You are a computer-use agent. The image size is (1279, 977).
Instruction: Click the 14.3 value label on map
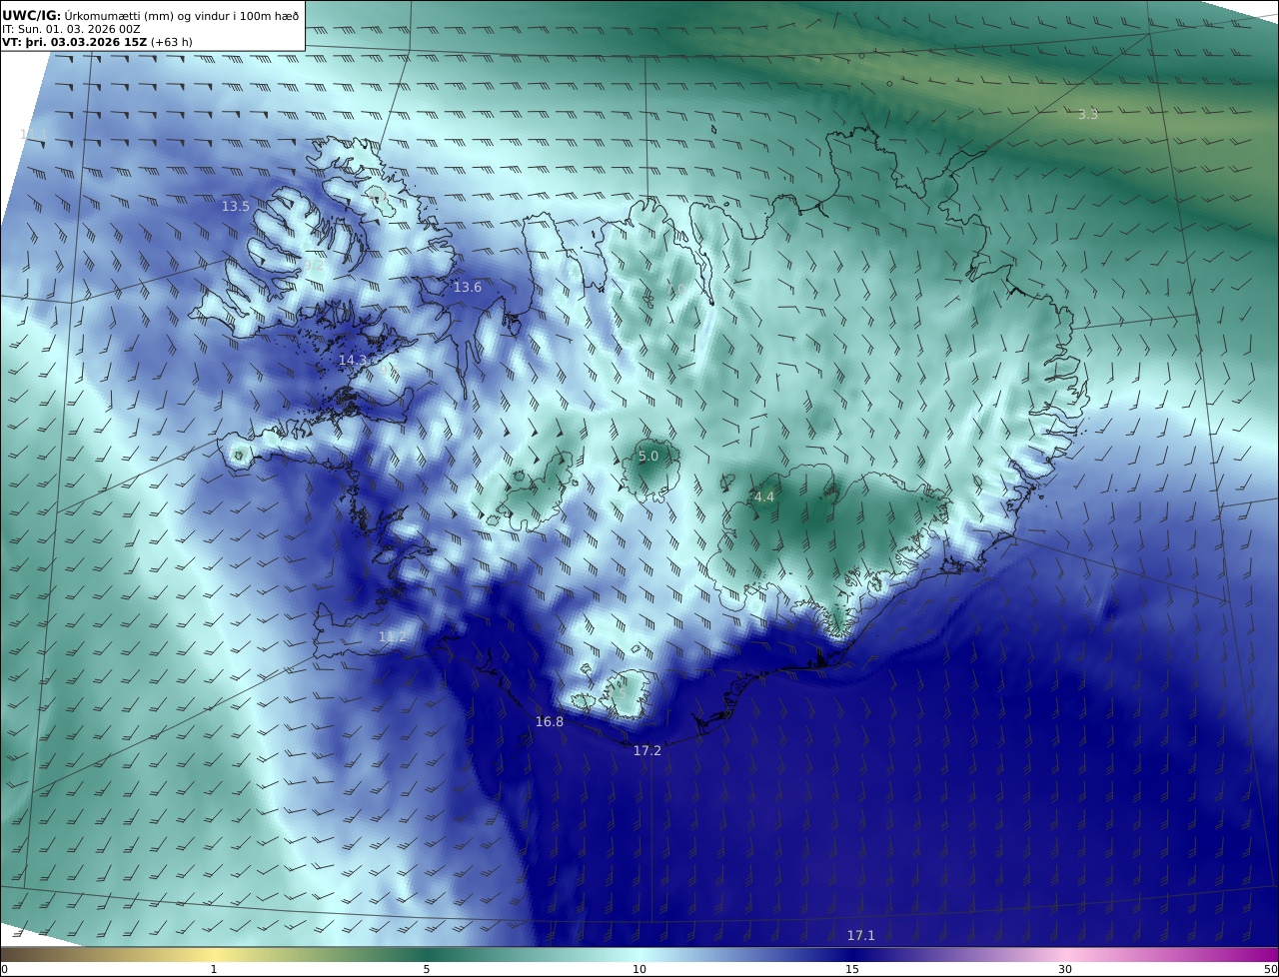point(353,360)
